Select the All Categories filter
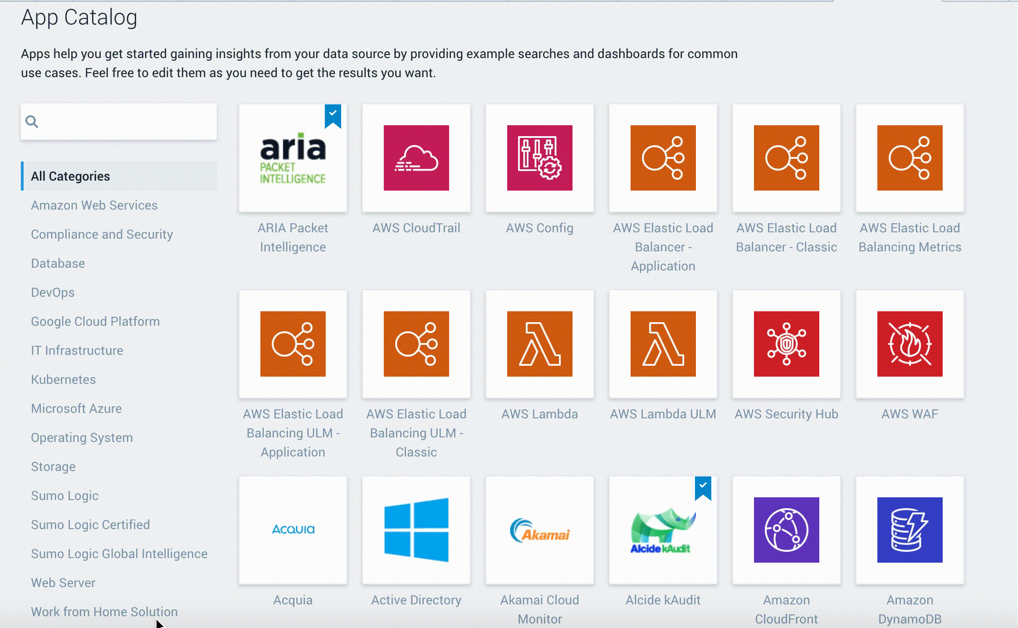 point(70,176)
